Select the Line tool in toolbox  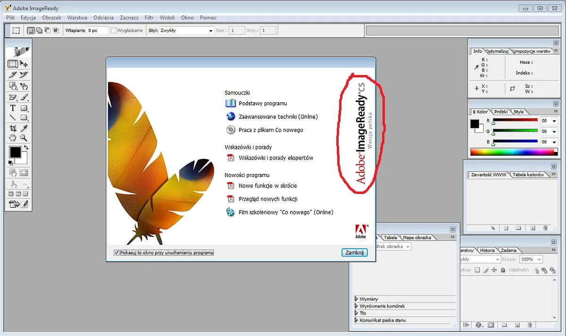[x=13, y=118]
